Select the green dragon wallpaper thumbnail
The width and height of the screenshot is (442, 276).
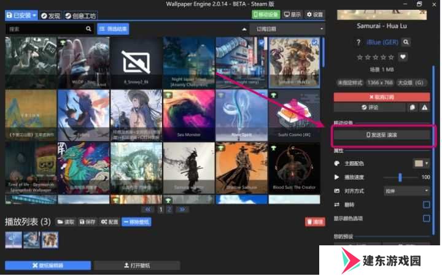(83, 168)
